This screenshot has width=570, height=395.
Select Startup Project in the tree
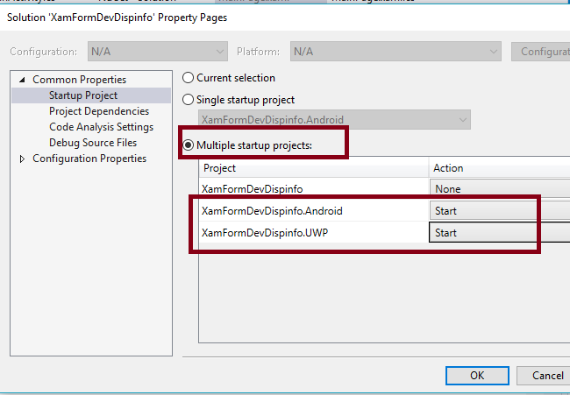83,95
